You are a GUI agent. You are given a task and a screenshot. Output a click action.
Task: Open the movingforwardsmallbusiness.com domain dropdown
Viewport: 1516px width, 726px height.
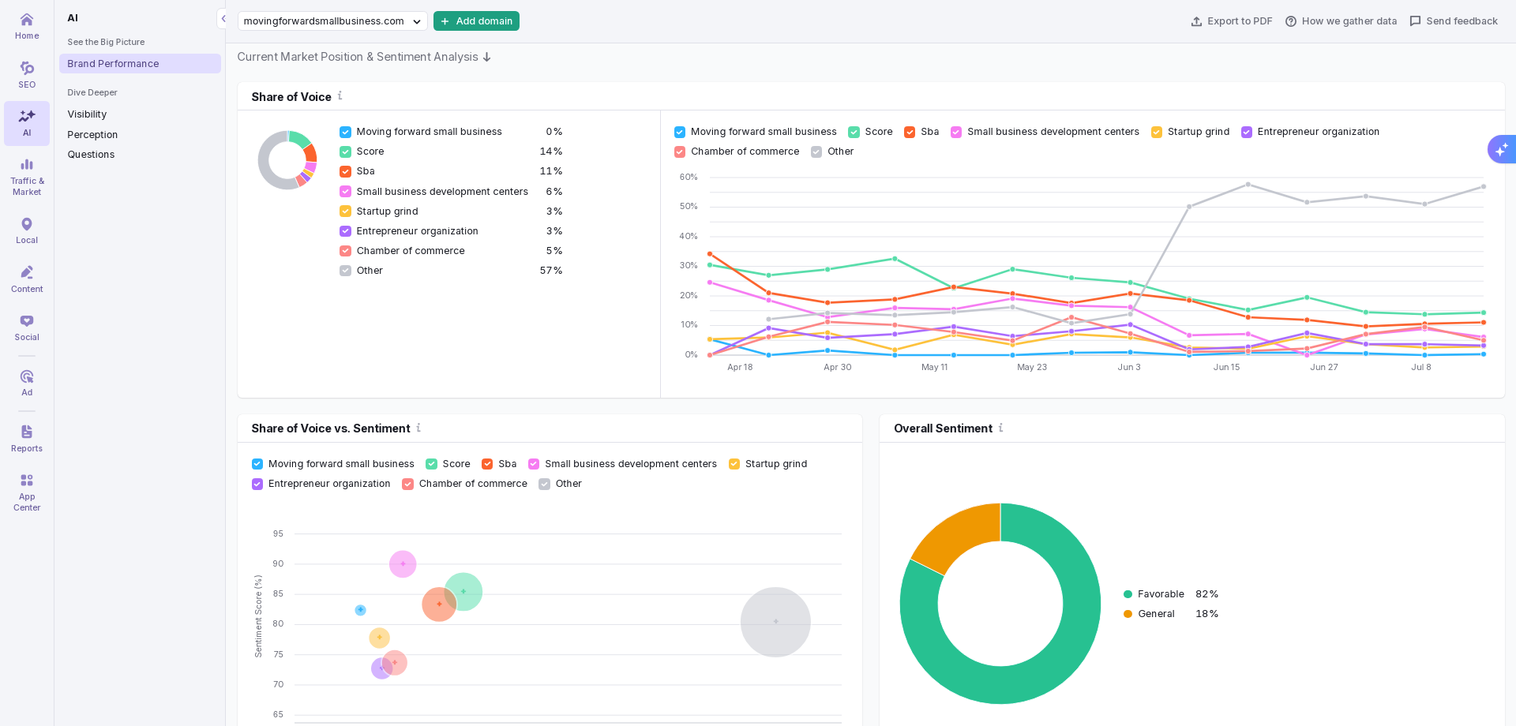click(x=332, y=21)
